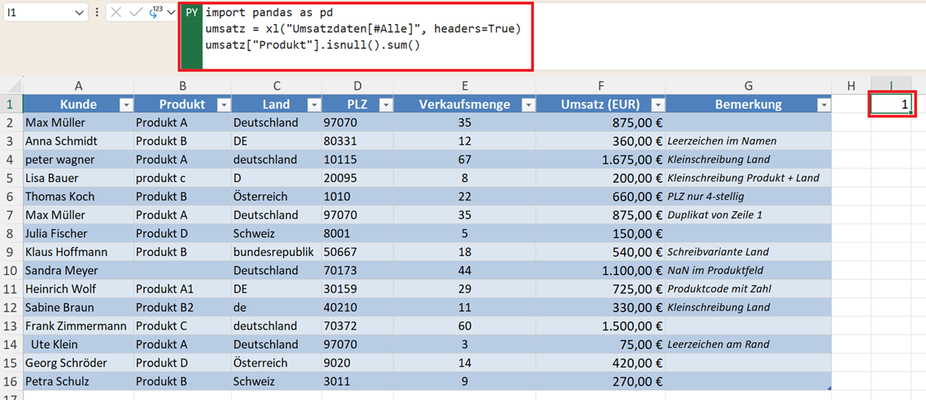
Task: Open the Produkt column filter dropdown
Action: point(223,105)
